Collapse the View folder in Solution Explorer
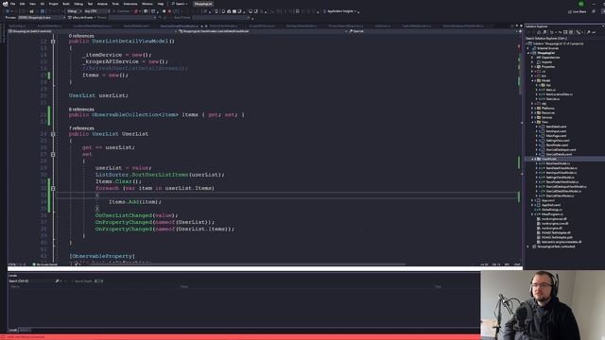Image resolution: width=605 pixels, height=340 pixels. [x=533, y=122]
